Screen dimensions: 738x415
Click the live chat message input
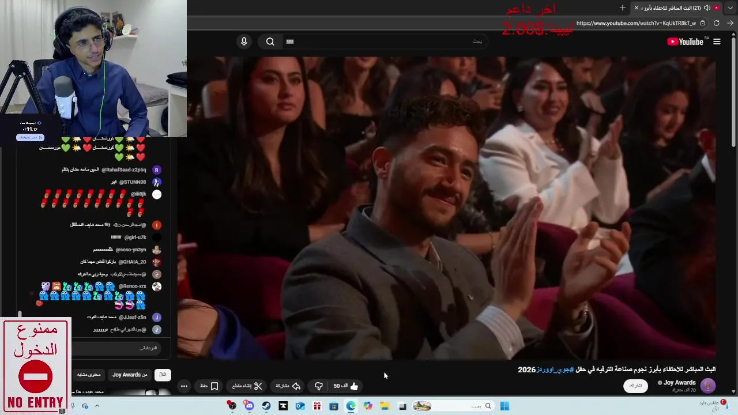[x=115, y=348]
